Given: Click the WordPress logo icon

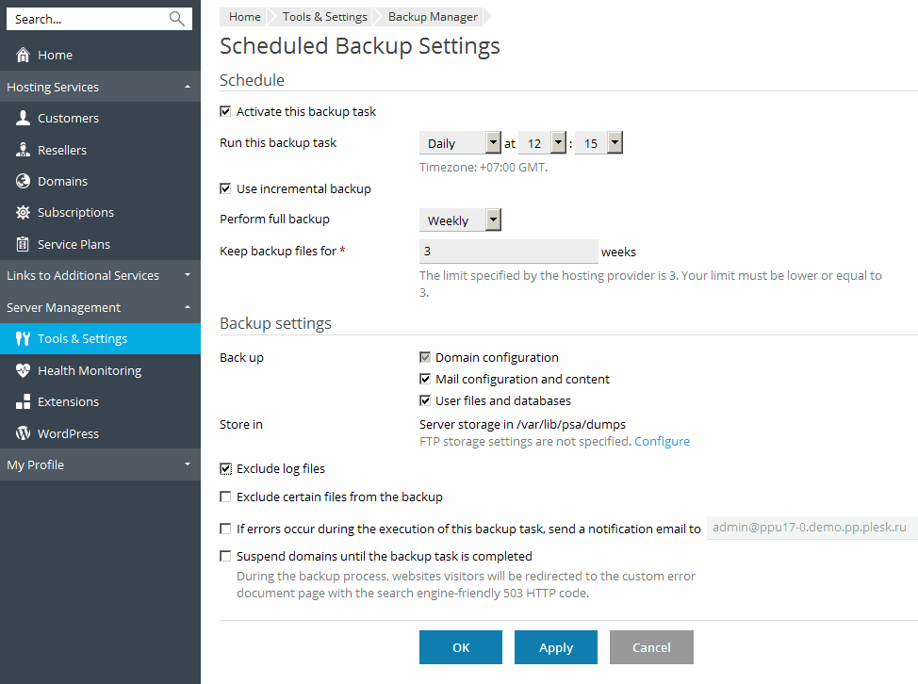Looking at the screenshot, I should pos(24,433).
